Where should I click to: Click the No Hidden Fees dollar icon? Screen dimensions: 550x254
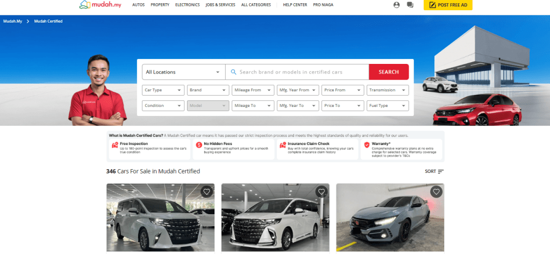[199, 145]
